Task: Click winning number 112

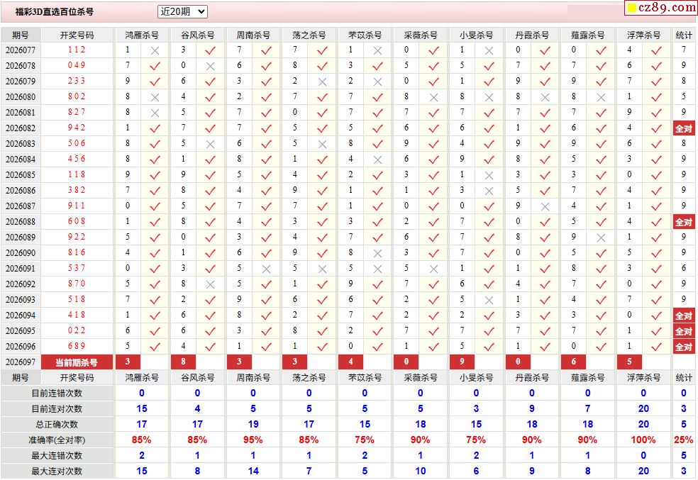Action: 77,50
